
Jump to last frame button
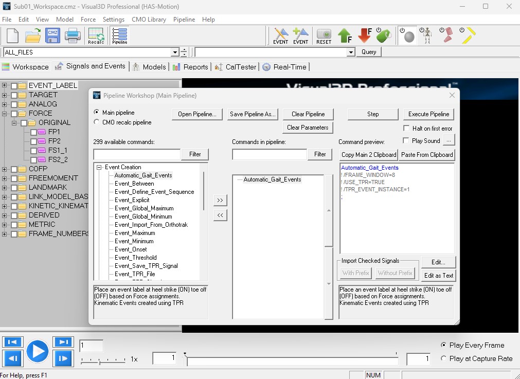[x=63, y=342]
